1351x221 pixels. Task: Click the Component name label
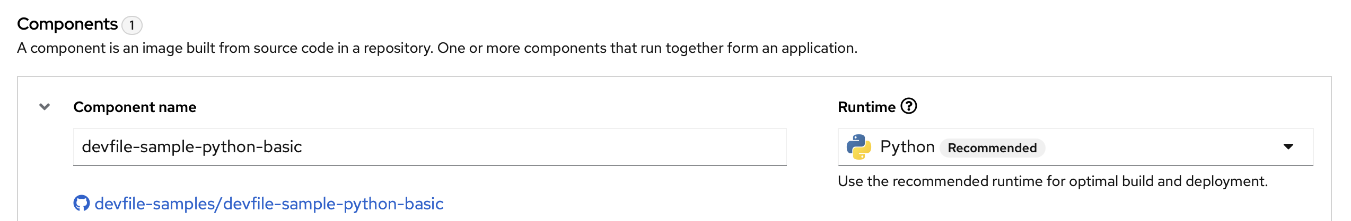tap(135, 107)
